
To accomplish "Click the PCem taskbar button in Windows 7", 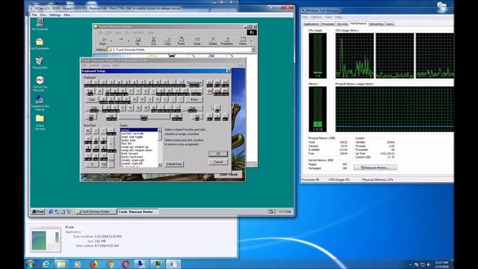I will (x=173, y=264).
